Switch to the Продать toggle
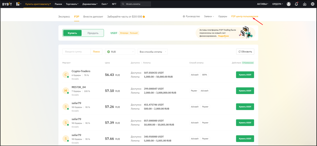317x146 pixels. (93, 33)
